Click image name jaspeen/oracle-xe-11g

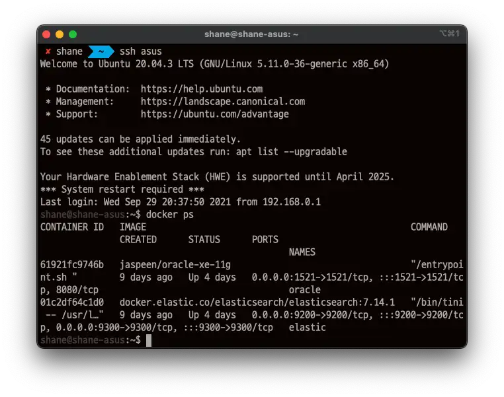[x=175, y=264]
